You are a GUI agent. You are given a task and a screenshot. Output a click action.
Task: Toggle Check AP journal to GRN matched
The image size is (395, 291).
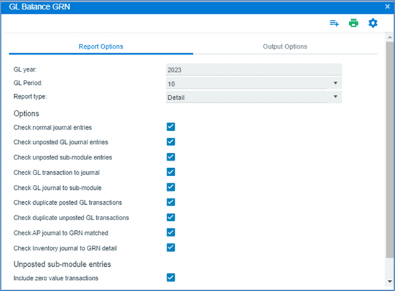pyautogui.click(x=171, y=232)
